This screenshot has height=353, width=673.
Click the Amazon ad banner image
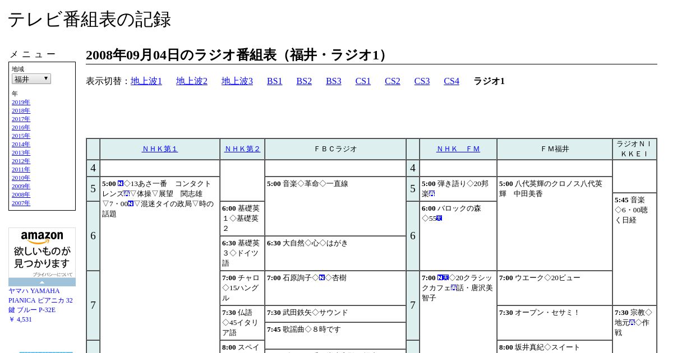42,253
